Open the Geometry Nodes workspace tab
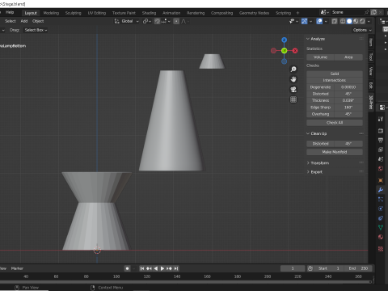The height and width of the screenshot is (291, 388). pyautogui.click(x=254, y=13)
